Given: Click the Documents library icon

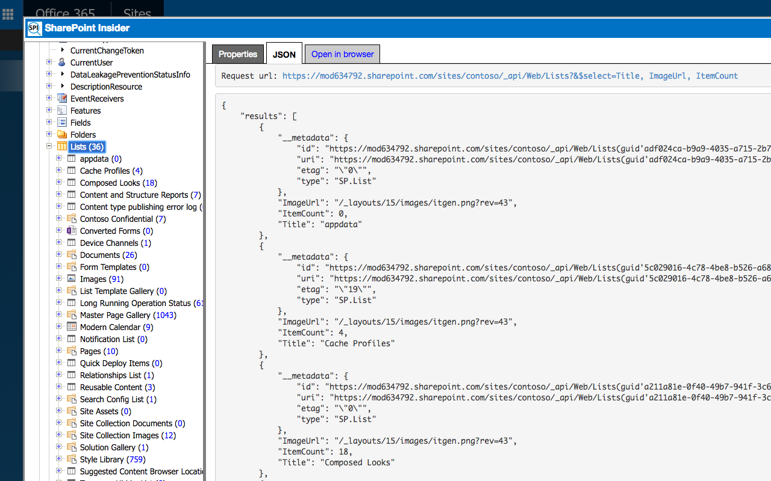Looking at the screenshot, I should (x=71, y=255).
